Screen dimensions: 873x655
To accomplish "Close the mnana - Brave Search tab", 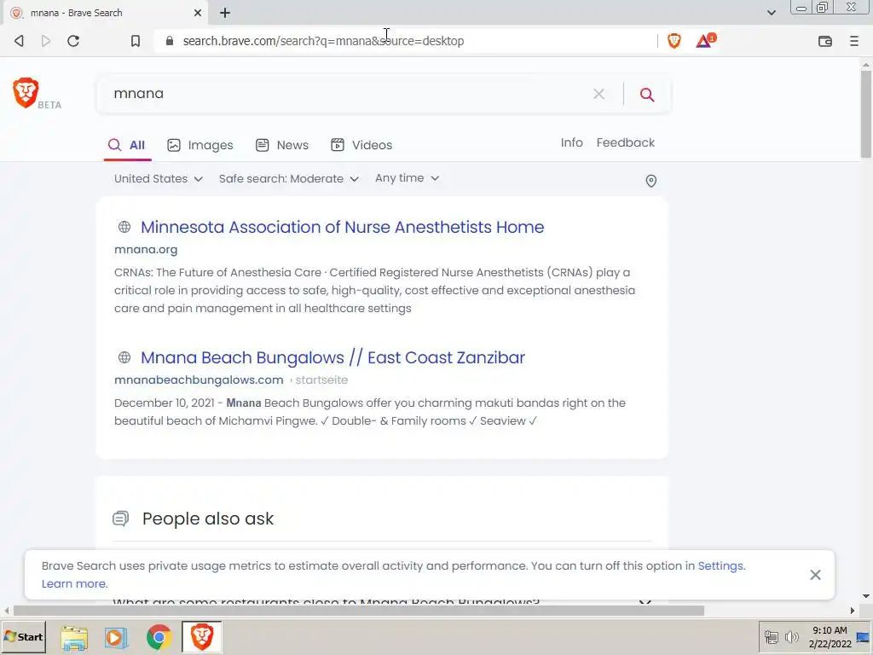I will (198, 13).
